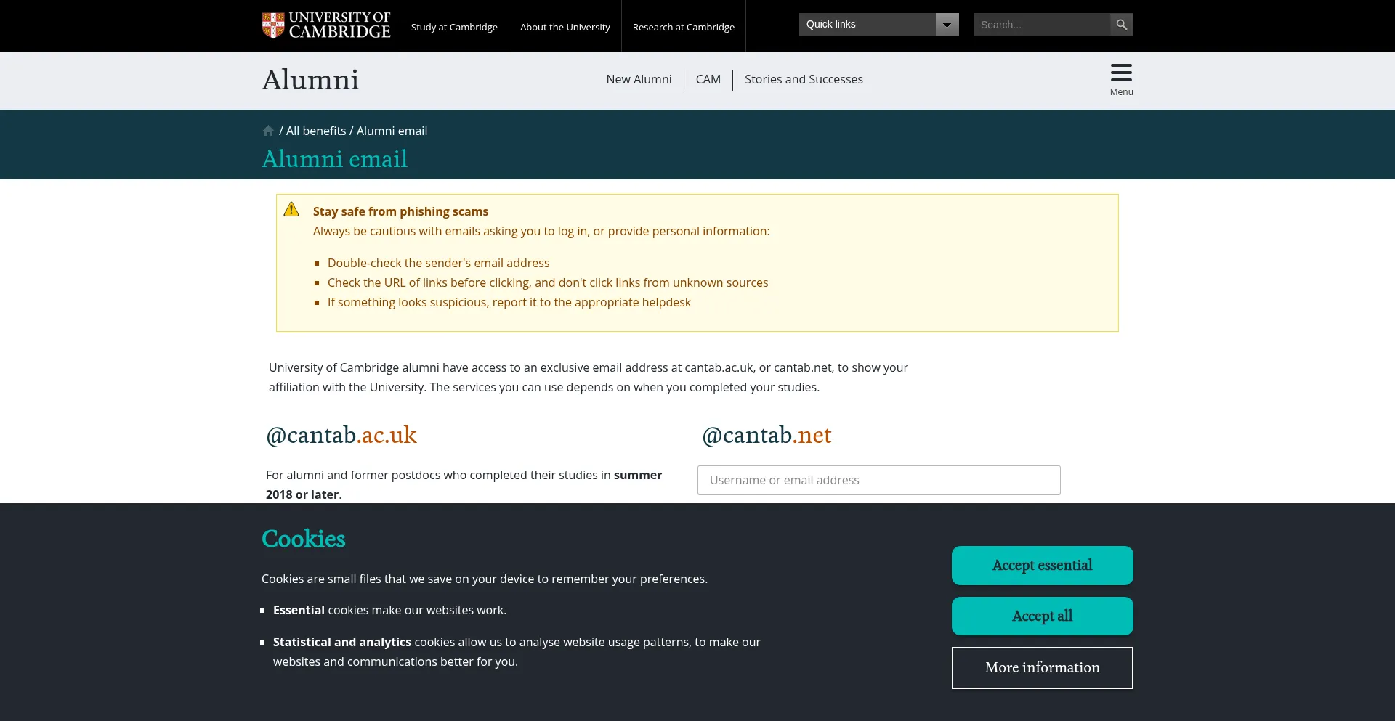1395x721 pixels.
Task: Click 'Double-check the sender's email address' item
Action: (438, 263)
